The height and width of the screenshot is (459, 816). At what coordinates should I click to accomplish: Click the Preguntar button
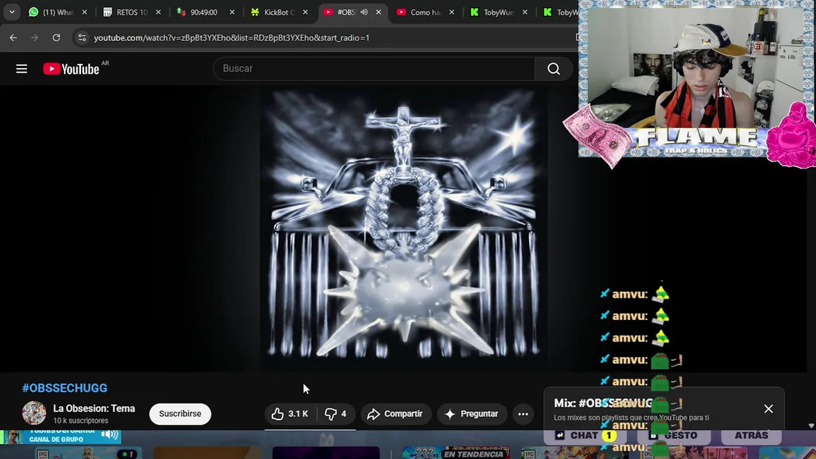coord(471,414)
